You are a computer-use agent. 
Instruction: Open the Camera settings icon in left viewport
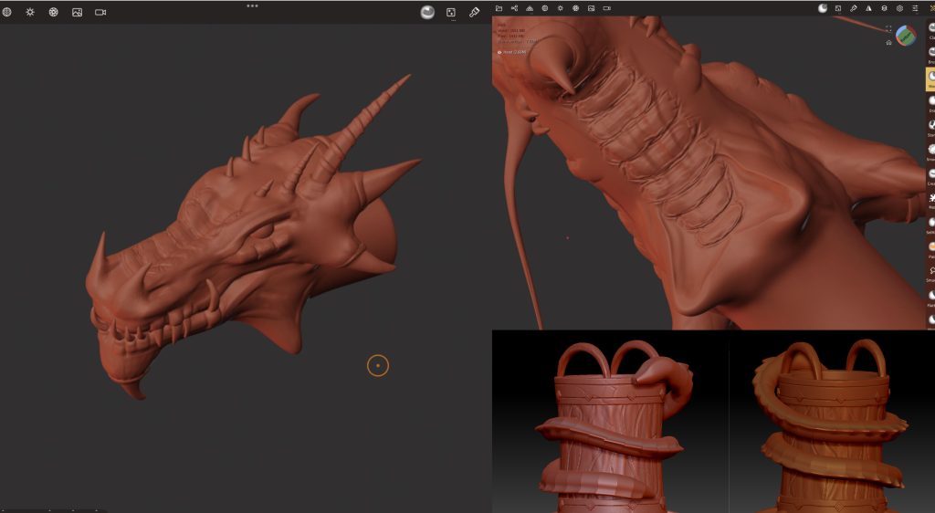coord(100,12)
